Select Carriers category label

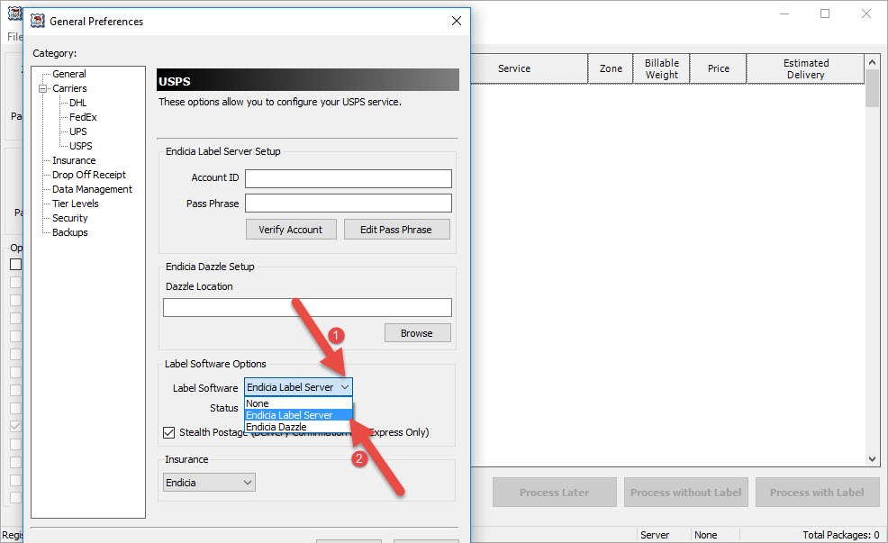[69, 88]
